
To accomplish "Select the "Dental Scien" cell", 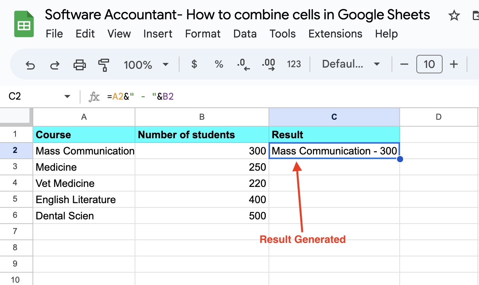I will point(84,215).
